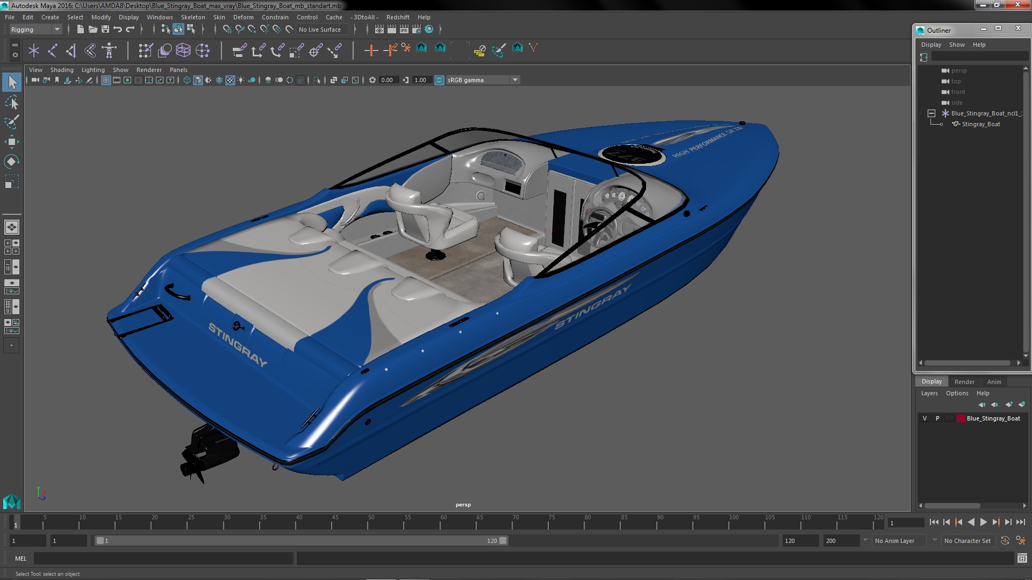Click the HumanIK skeleton figure icon
The height and width of the screenshot is (580, 1032).
tap(109, 50)
